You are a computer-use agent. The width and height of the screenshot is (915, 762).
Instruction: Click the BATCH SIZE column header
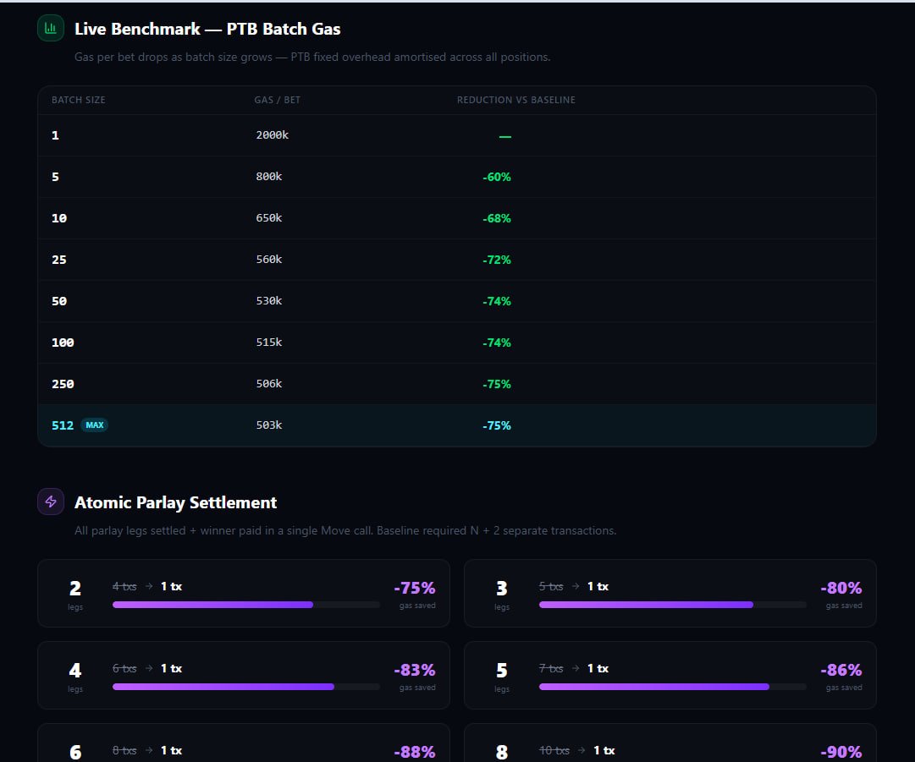click(x=78, y=100)
